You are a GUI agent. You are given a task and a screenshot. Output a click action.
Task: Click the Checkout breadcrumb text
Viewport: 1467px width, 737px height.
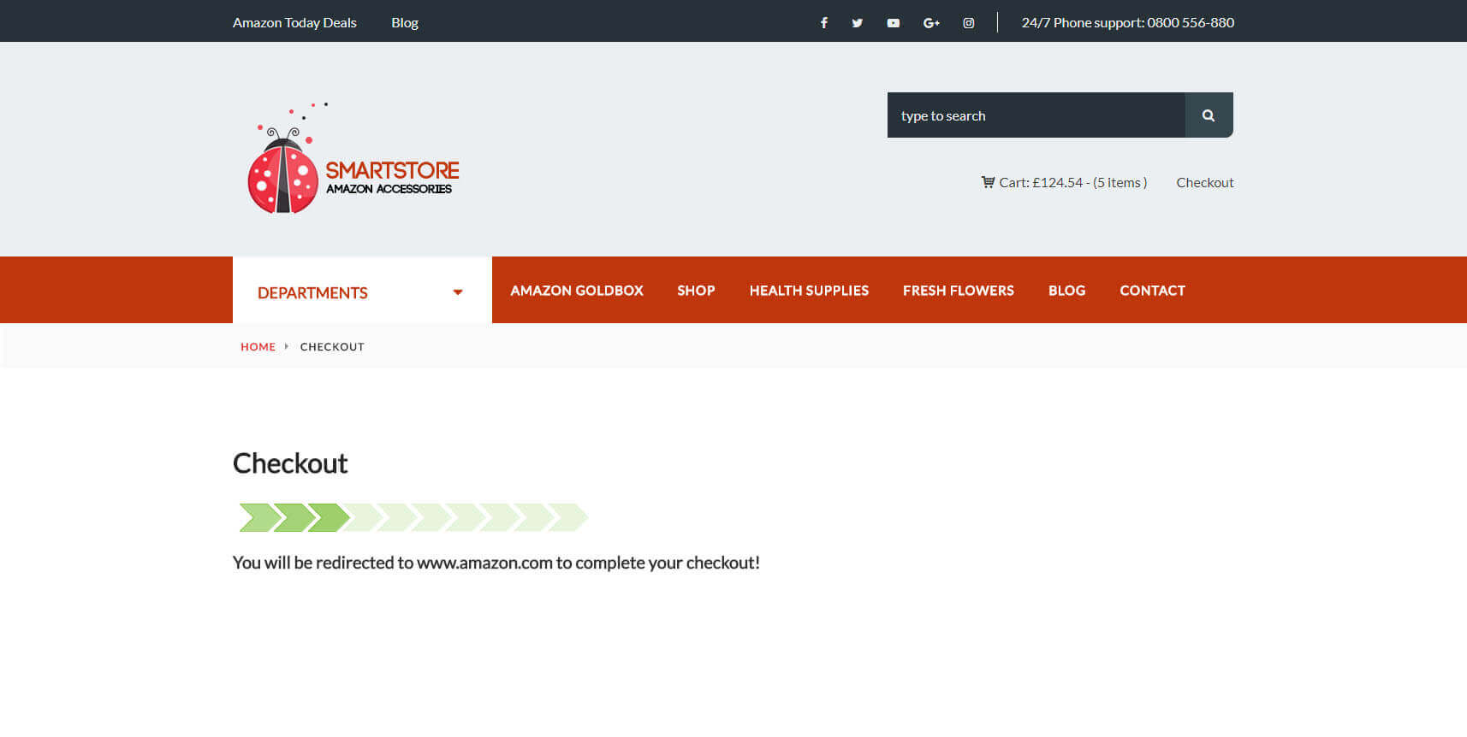click(x=332, y=346)
